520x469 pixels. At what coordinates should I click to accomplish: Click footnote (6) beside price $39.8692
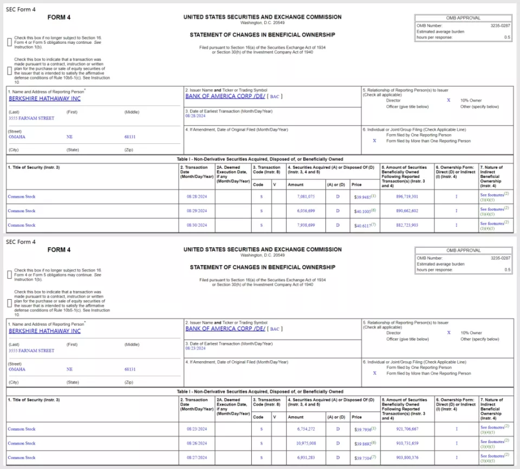coord(373,442)
